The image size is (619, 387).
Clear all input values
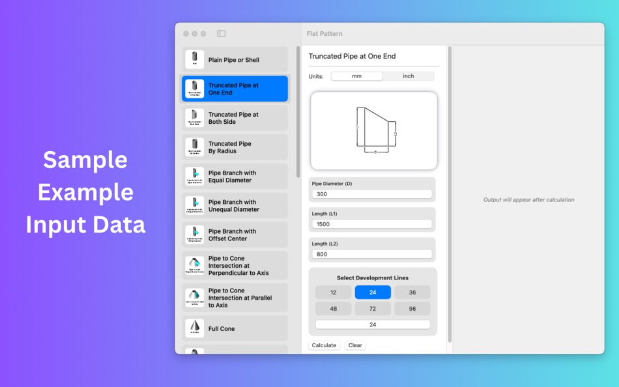tap(354, 345)
